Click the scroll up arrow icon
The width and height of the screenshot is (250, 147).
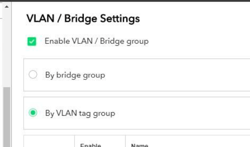pos(7,7)
